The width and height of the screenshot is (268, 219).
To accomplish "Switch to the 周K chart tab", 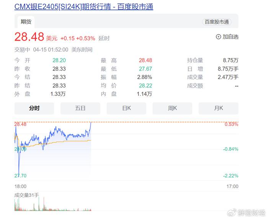I will (x=172, y=108).
